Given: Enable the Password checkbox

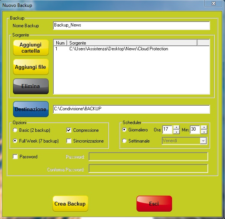Looking at the screenshot, I should tap(15, 157).
